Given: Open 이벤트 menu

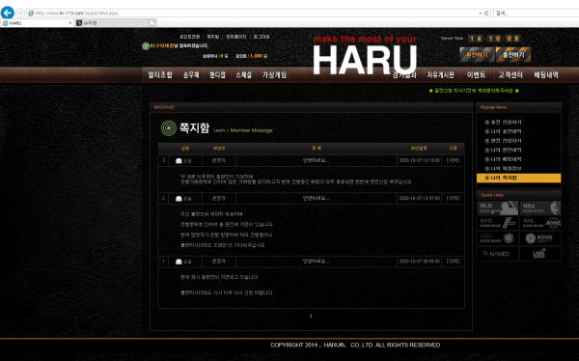Looking at the screenshot, I should 476,75.
